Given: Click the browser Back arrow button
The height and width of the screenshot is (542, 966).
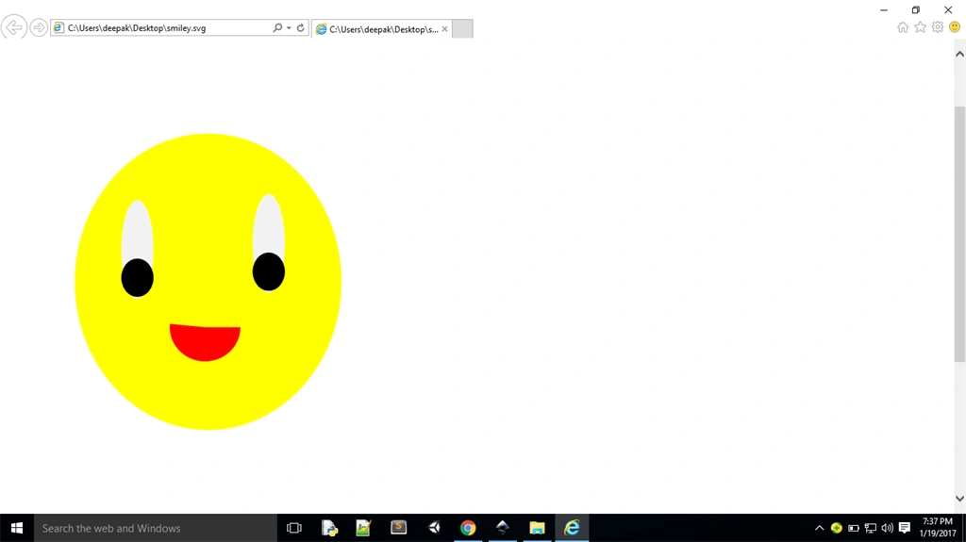Looking at the screenshot, I should 13,27.
